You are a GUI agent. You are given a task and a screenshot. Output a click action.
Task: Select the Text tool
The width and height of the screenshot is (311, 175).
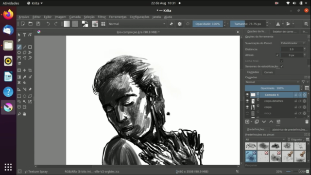[x=24, y=35]
